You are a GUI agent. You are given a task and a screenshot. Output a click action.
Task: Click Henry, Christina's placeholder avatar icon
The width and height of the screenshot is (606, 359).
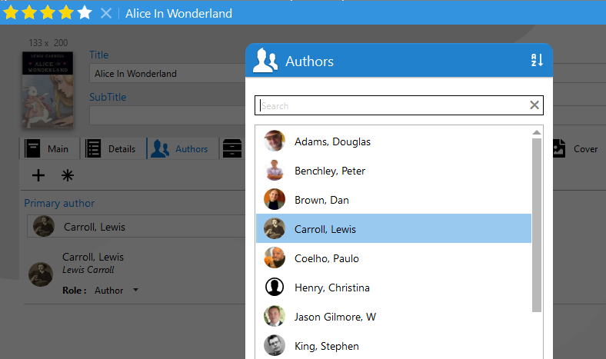[275, 288]
